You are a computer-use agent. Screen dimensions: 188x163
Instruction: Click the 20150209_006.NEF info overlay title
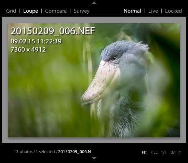click(x=53, y=31)
